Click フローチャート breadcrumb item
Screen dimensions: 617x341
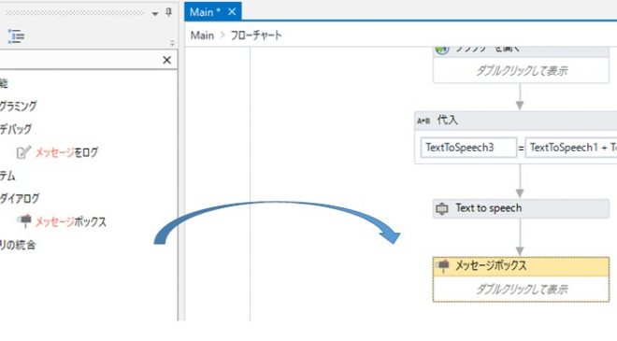256,36
